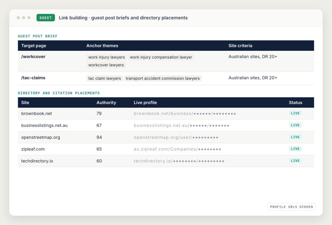Select authority value 65
Screen dimensions: 332x225
click(99, 149)
